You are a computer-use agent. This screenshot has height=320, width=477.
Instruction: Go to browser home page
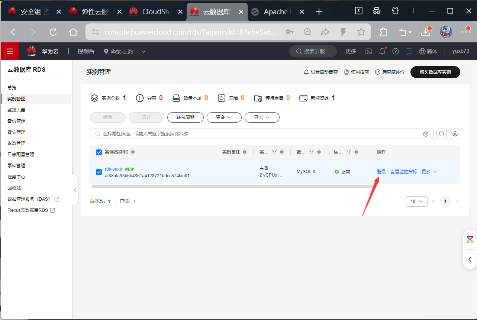point(73,32)
